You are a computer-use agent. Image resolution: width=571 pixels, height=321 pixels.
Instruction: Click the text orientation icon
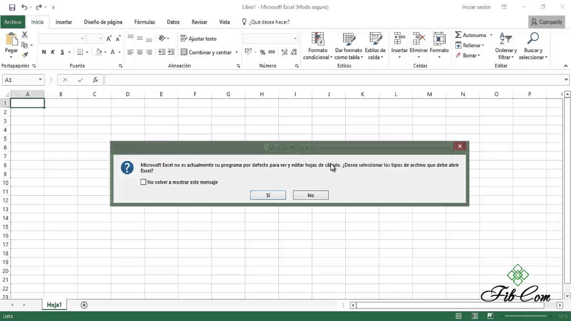(x=162, y=38)
